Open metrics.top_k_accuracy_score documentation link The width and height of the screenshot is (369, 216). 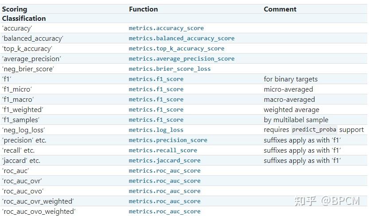[x=176, y=49]
